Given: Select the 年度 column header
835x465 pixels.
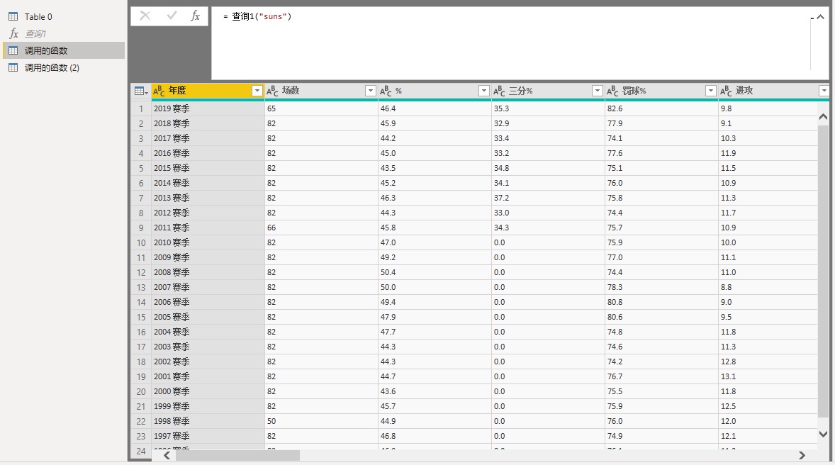Looking at the screenshot, I should (x=208, y=91).
